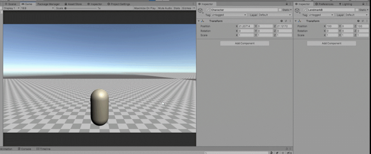
Task: Click Maximize On Play button
Action: [145, 8]
